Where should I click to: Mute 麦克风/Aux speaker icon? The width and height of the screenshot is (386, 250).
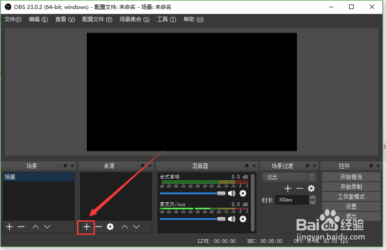click(232, 219)
